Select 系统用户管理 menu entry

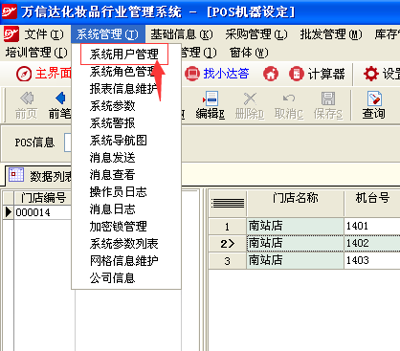click(124, 55)
